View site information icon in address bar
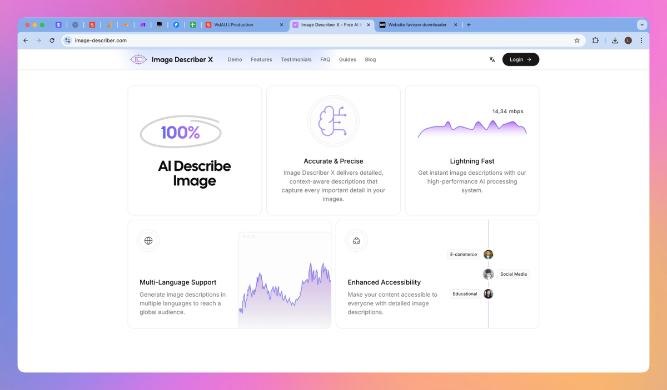Screen dimensions: 667x390 pos(68,40)
